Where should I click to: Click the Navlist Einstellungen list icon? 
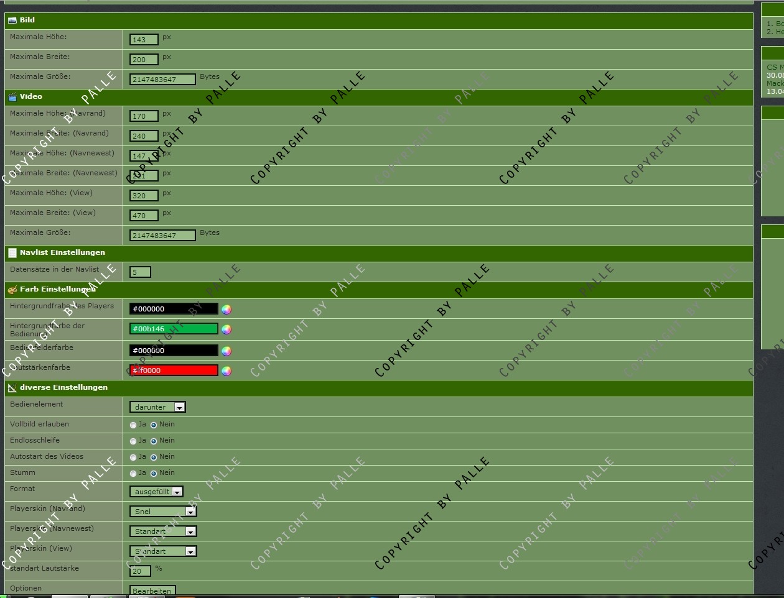12,253
